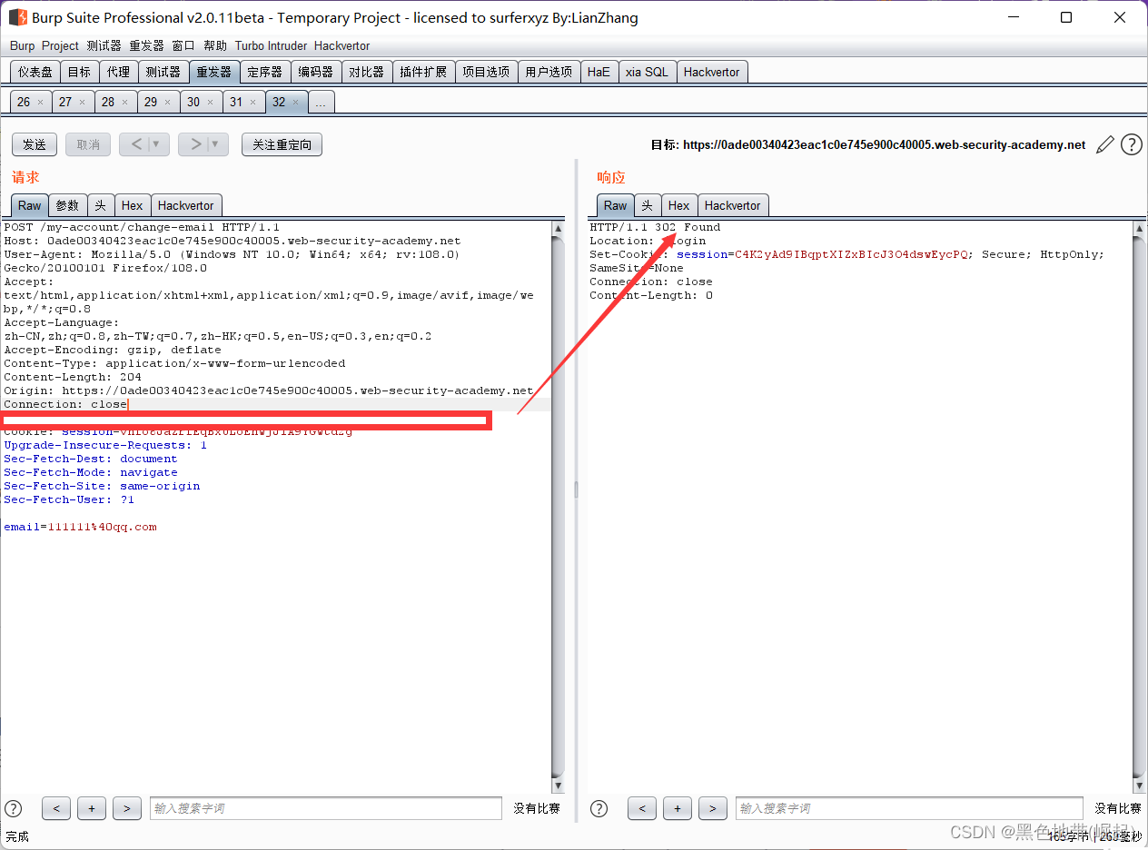Close repeater tab 28
Viewport: 1148px width, 850px height.
coord(125,103)
